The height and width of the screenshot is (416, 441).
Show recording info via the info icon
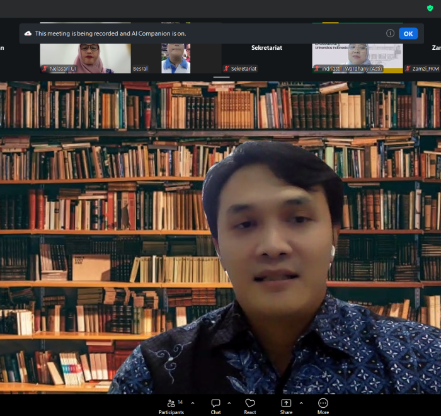pos(390,33)
